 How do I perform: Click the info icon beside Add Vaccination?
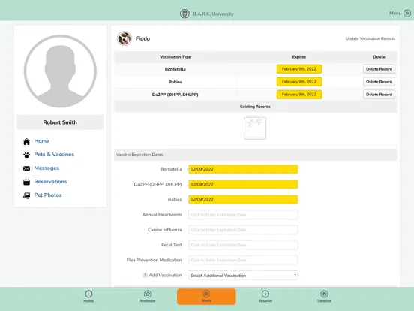145,275
